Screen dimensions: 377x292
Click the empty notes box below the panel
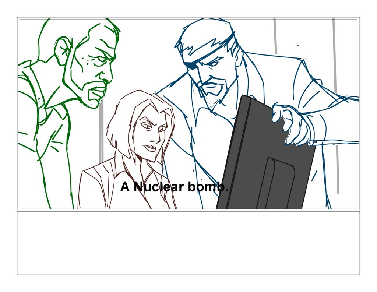(188, 243)
